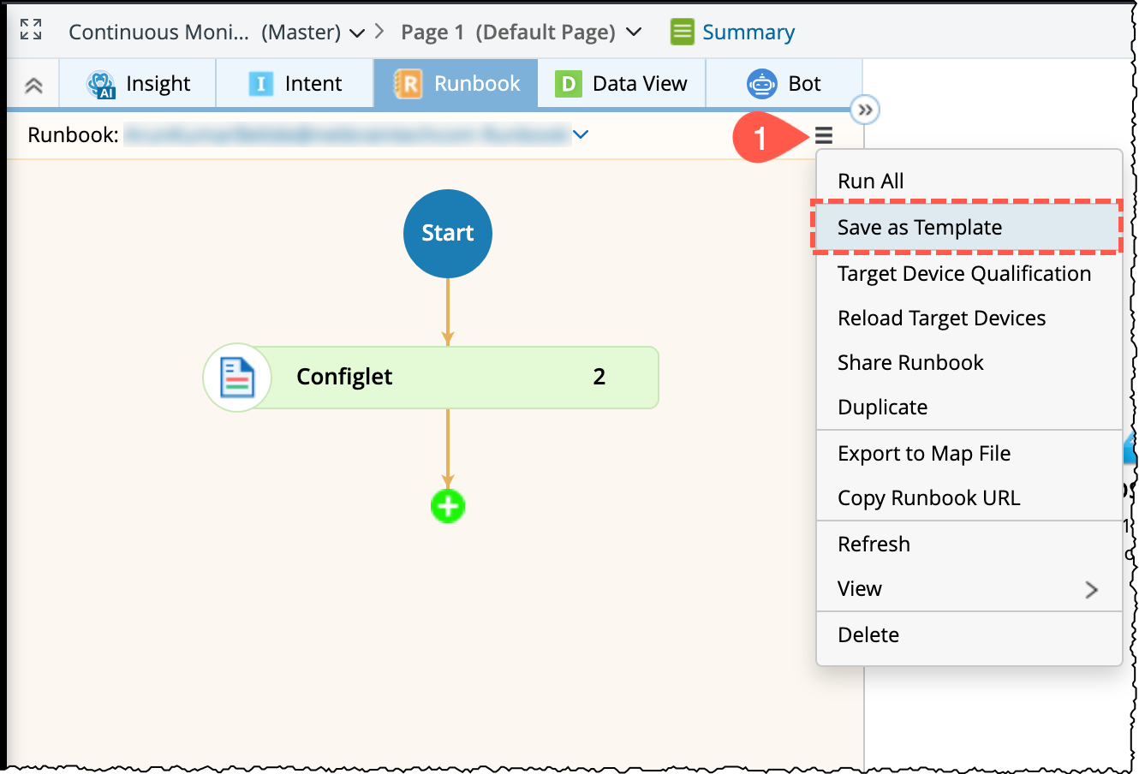Screen dimensions: 1139x774
Task: Click the Intent tab icon
Action: [261, 84]
